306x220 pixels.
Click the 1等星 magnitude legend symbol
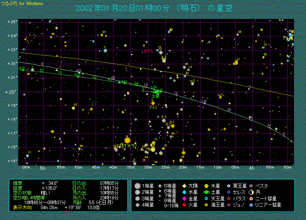click(137, 186)
